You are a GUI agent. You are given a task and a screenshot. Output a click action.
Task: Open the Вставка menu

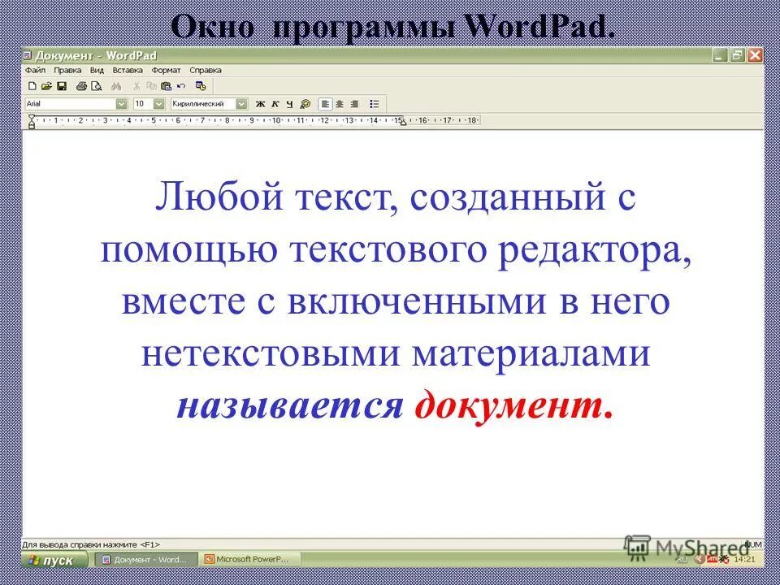128,71
